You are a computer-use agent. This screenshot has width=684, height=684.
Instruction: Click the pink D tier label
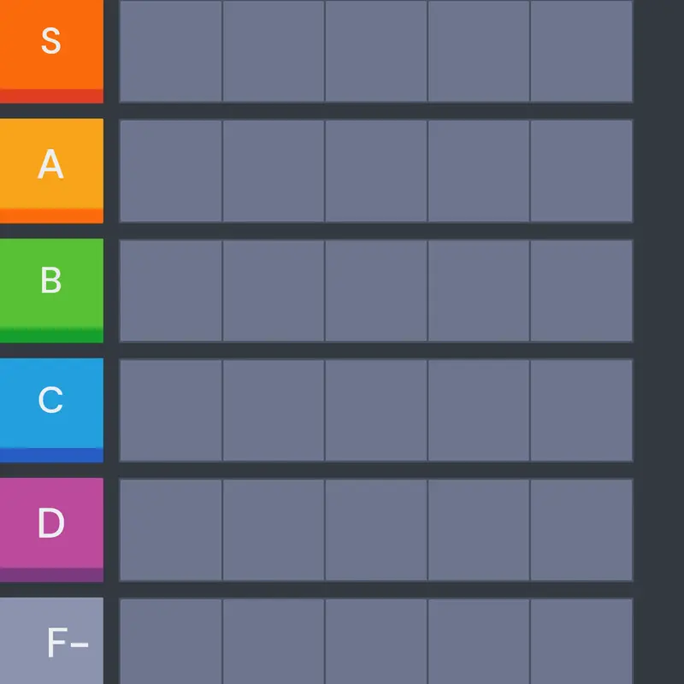click(x=51, y=530)
